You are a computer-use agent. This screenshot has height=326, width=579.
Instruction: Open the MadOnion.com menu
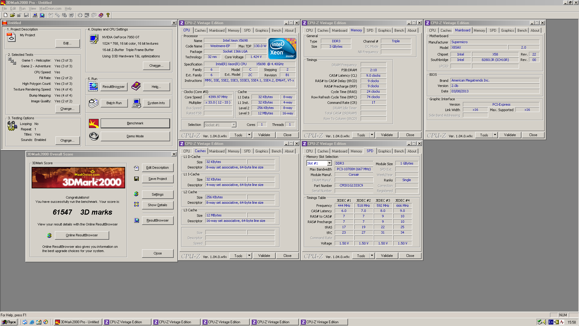(50, 8)
